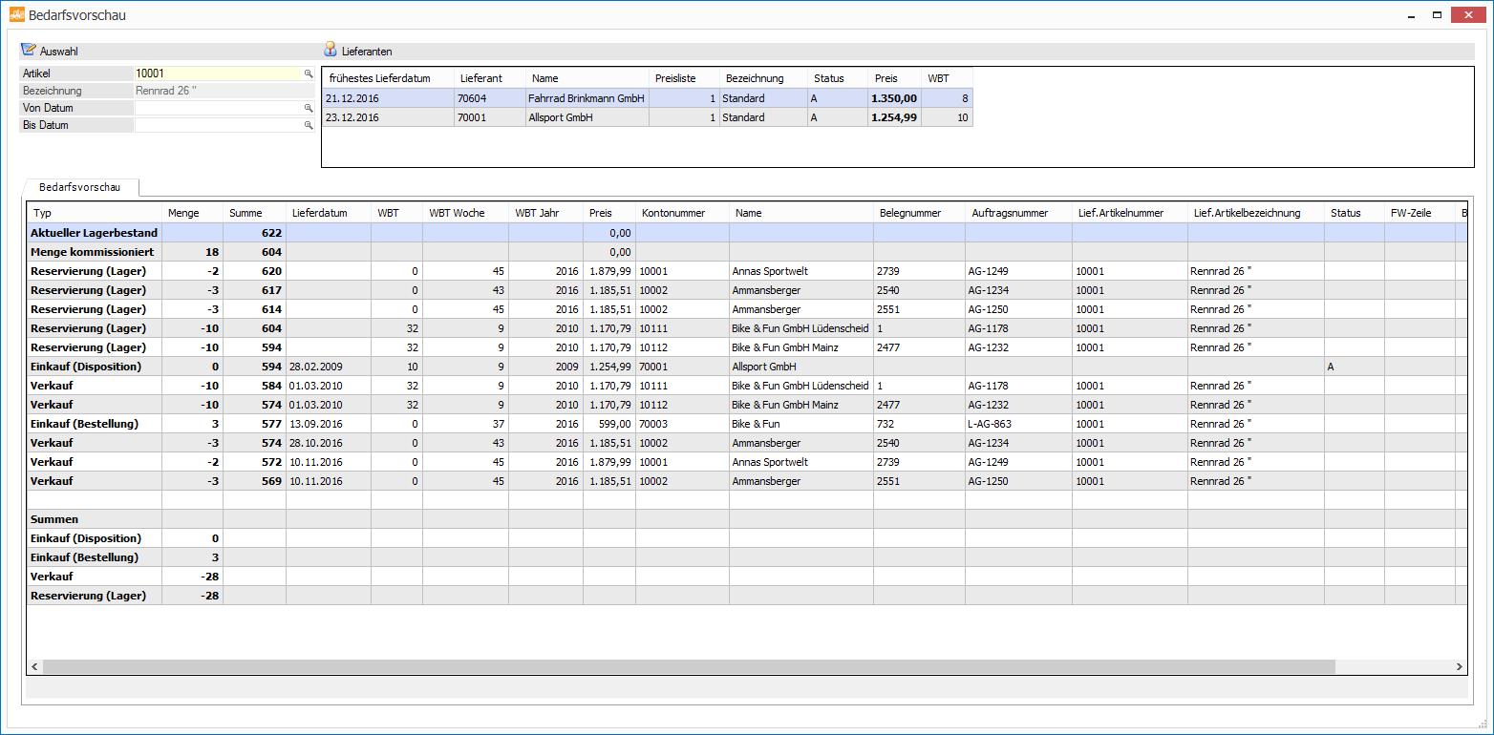Select supplier row Fahrrad Brinkmann GmbH

tap(586, 98)
